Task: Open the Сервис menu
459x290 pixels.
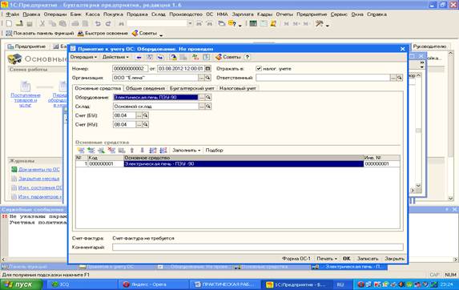Action: 339,14
